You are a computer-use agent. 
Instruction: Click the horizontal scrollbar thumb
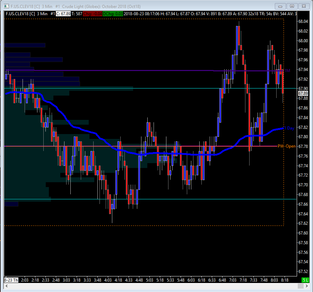point(301,286)
